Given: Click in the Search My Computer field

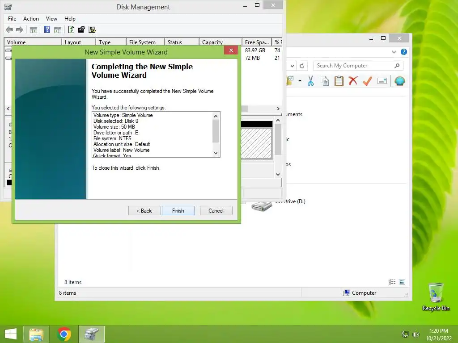Looking at the screenshot, I should pos(358,66).
